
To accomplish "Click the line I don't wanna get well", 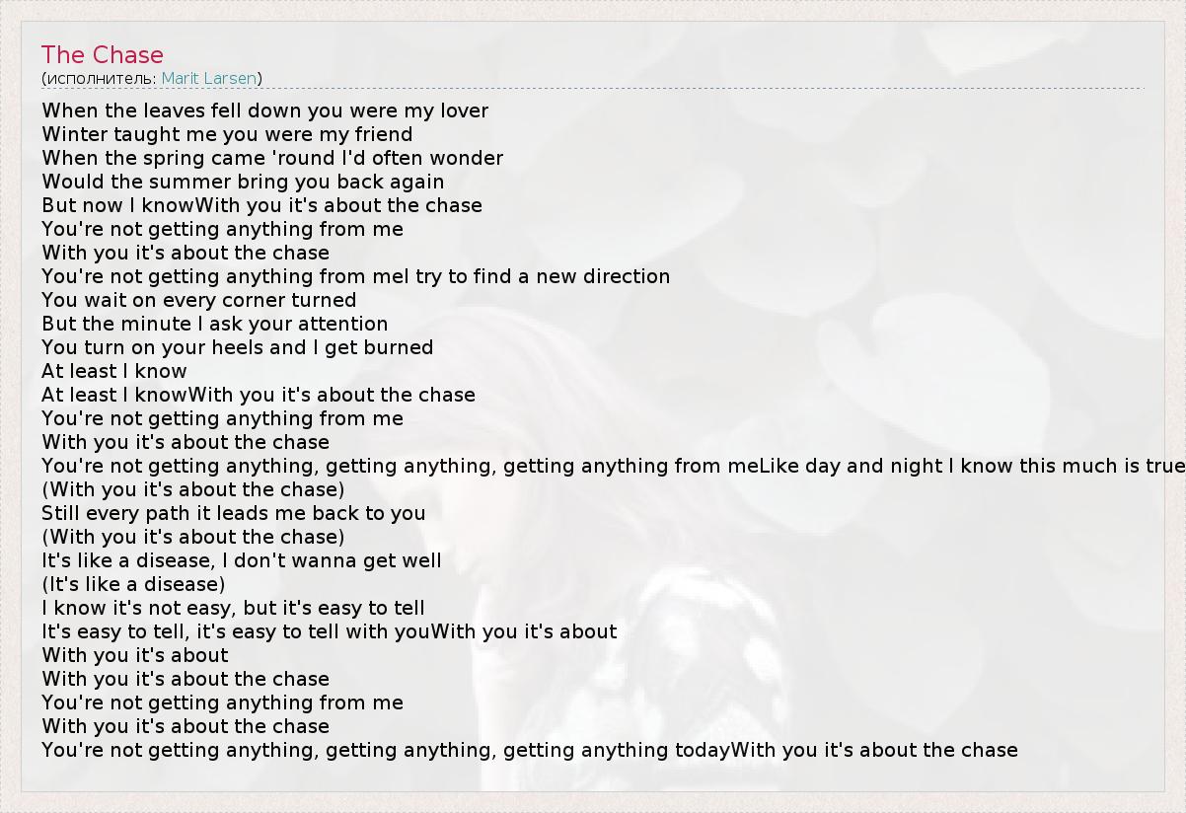I will pos(241,560).
